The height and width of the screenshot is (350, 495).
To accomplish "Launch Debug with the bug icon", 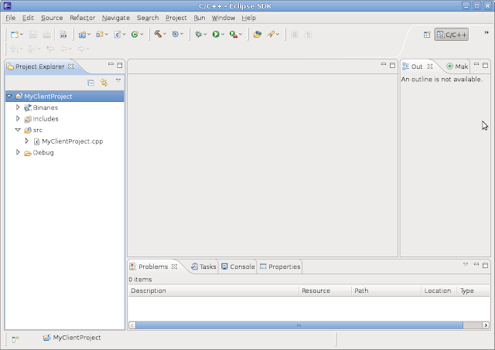I will coord(198,34).
